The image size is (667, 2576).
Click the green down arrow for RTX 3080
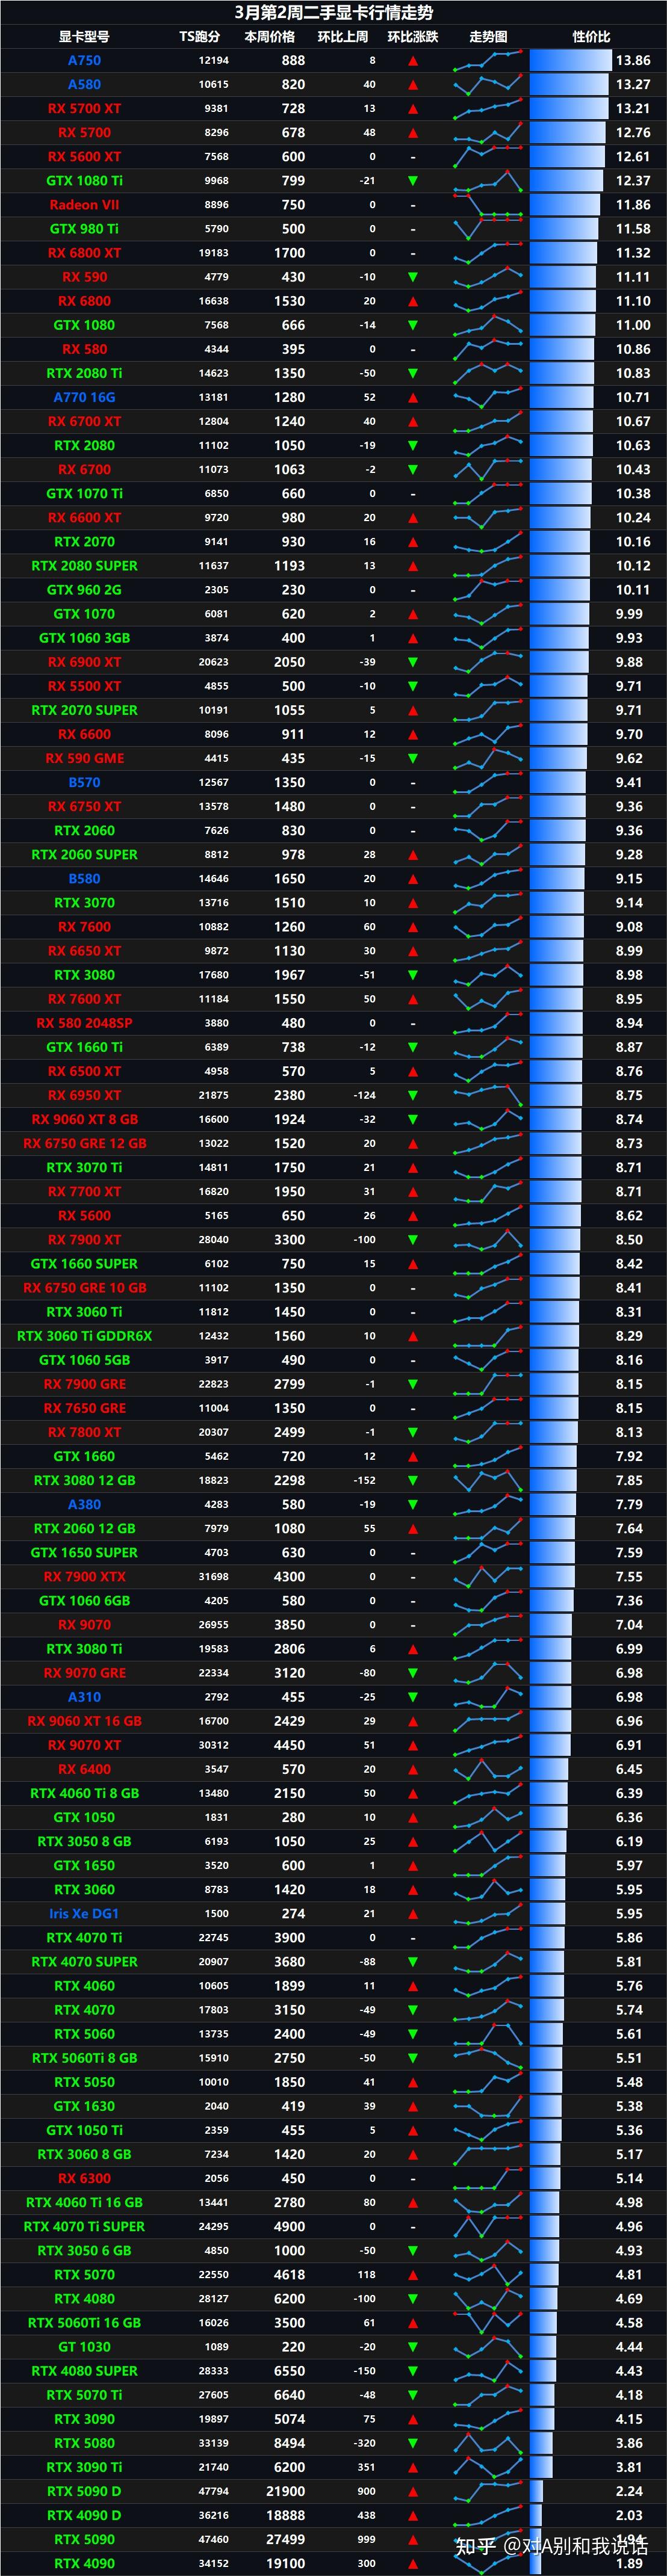point(413,975)
